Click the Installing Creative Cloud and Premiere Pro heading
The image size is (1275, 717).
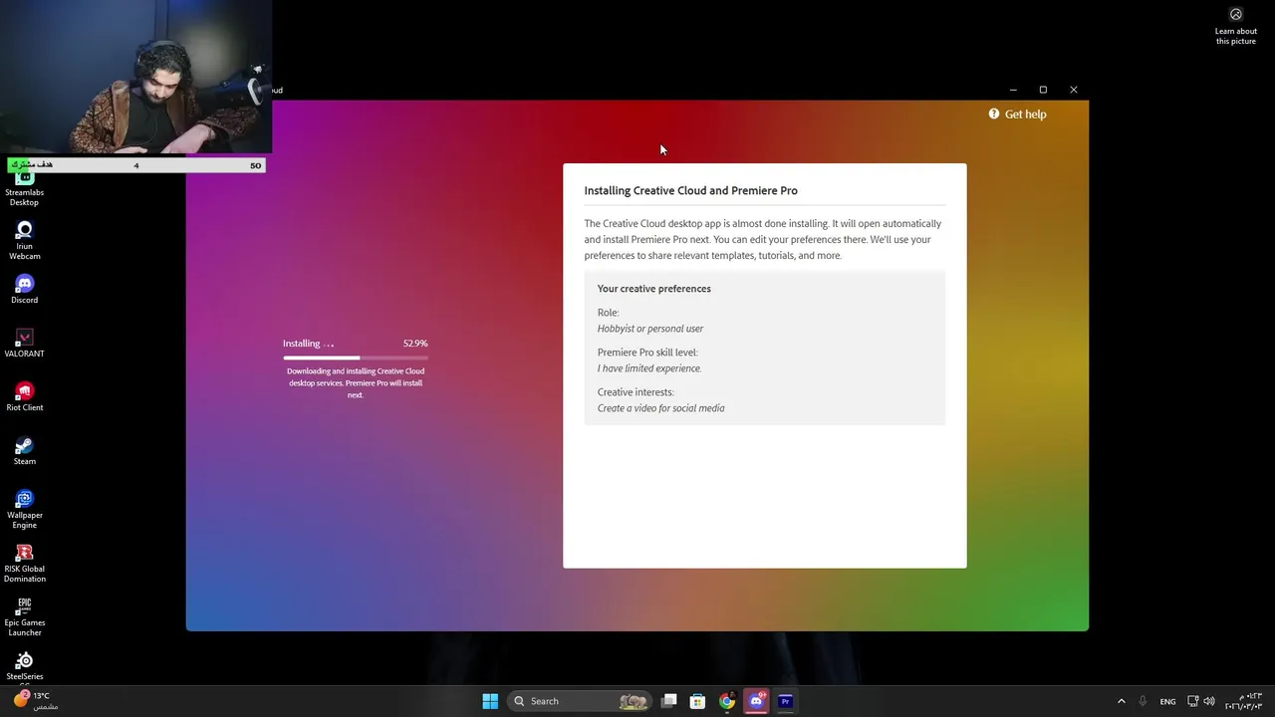click(x=690, y=190)
